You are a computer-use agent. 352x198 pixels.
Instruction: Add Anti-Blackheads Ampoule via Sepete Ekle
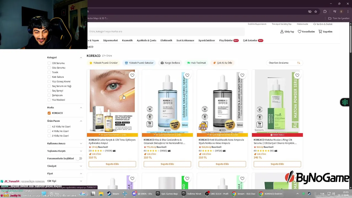pos(222,164)
